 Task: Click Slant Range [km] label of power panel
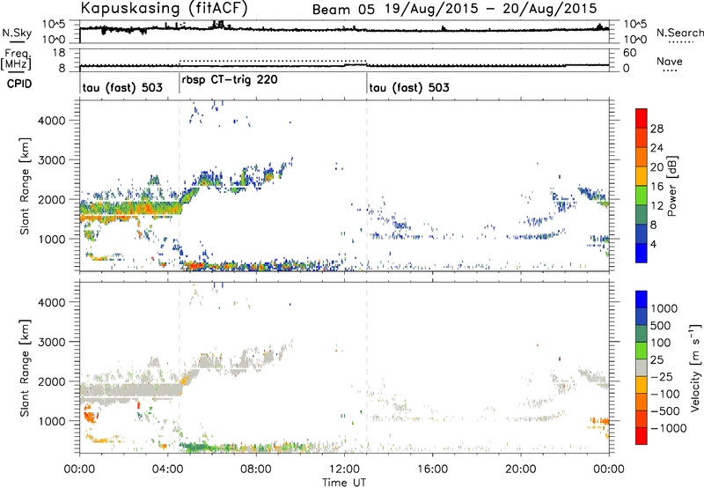pos(25,186)
